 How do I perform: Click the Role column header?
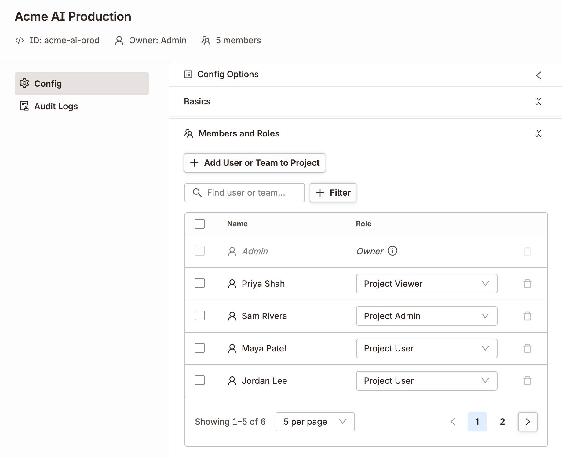click(363, 224)
